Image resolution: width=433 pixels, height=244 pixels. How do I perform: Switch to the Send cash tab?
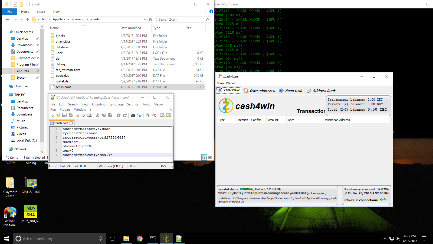tap(291, 91)
